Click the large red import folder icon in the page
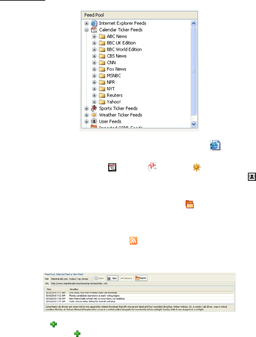 [x=190, y=204]
